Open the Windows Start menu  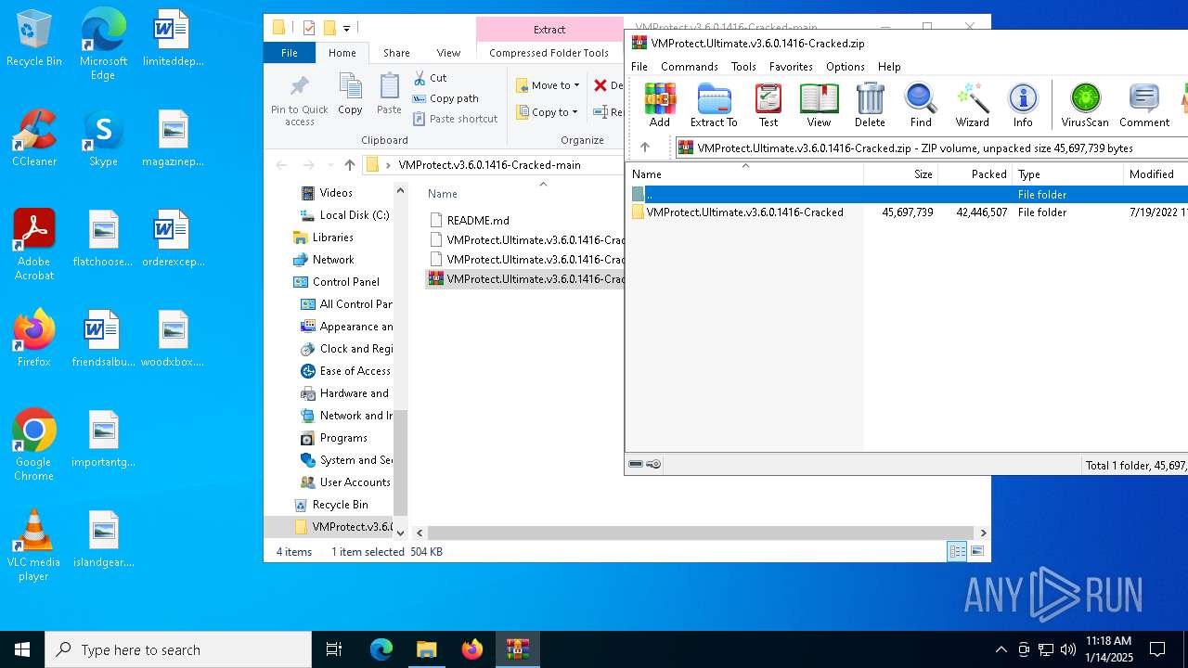pyautogui.click(x=22, y=649)
